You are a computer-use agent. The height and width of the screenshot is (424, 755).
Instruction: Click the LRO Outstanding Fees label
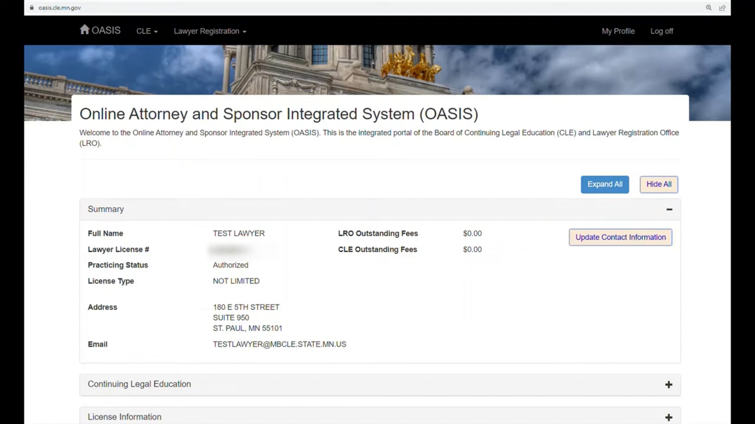pyautogui.click(x=378, y=233)
